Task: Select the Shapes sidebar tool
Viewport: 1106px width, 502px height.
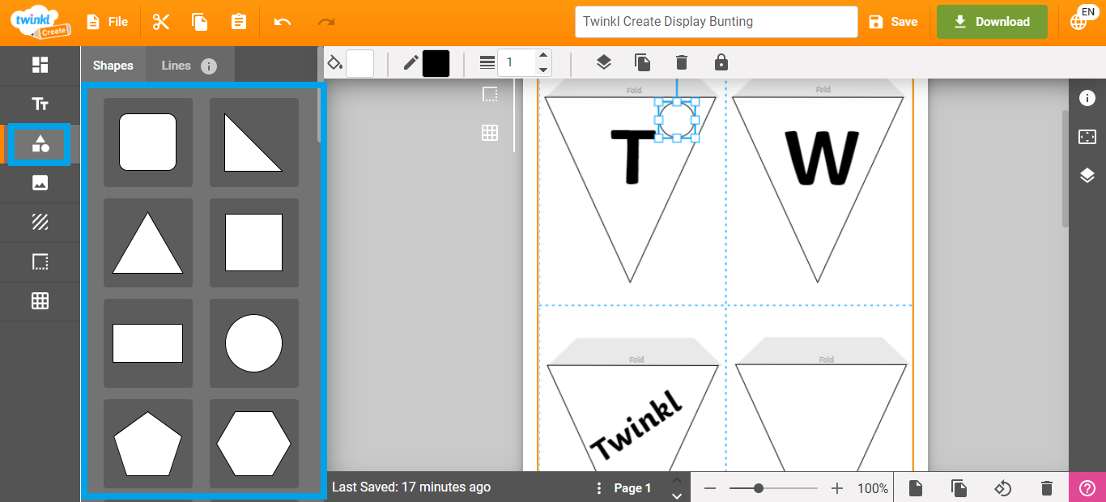Action: tap(40, 144)
